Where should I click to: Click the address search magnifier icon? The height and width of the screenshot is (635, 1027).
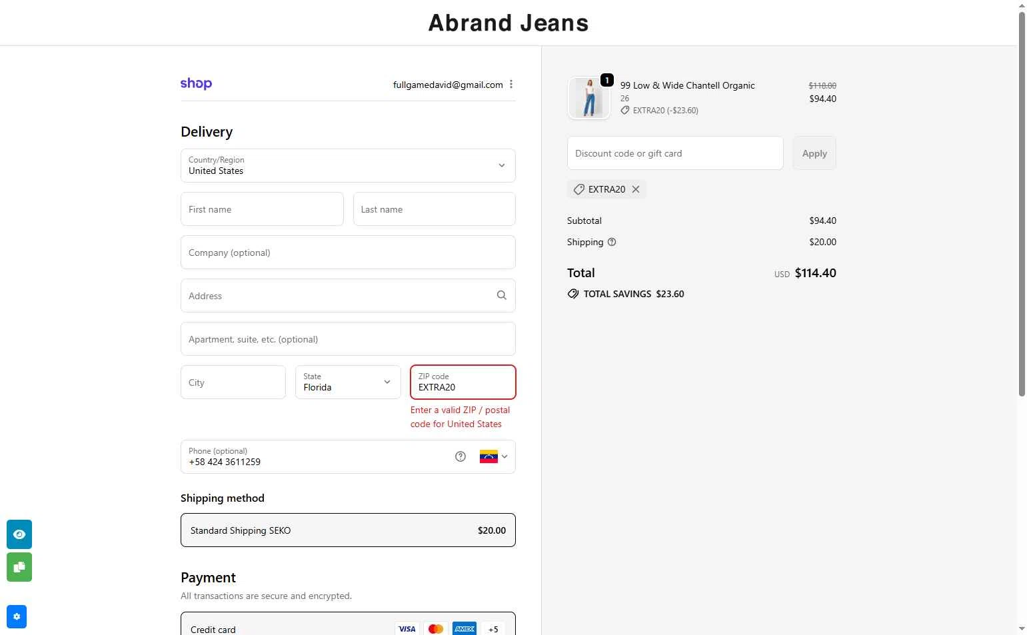[x=502, y=295]
